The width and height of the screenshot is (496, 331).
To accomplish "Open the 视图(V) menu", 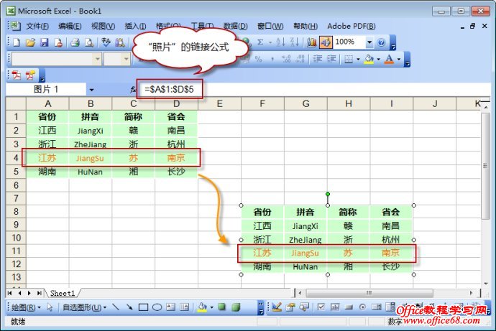I will click(x=103, y=27).
